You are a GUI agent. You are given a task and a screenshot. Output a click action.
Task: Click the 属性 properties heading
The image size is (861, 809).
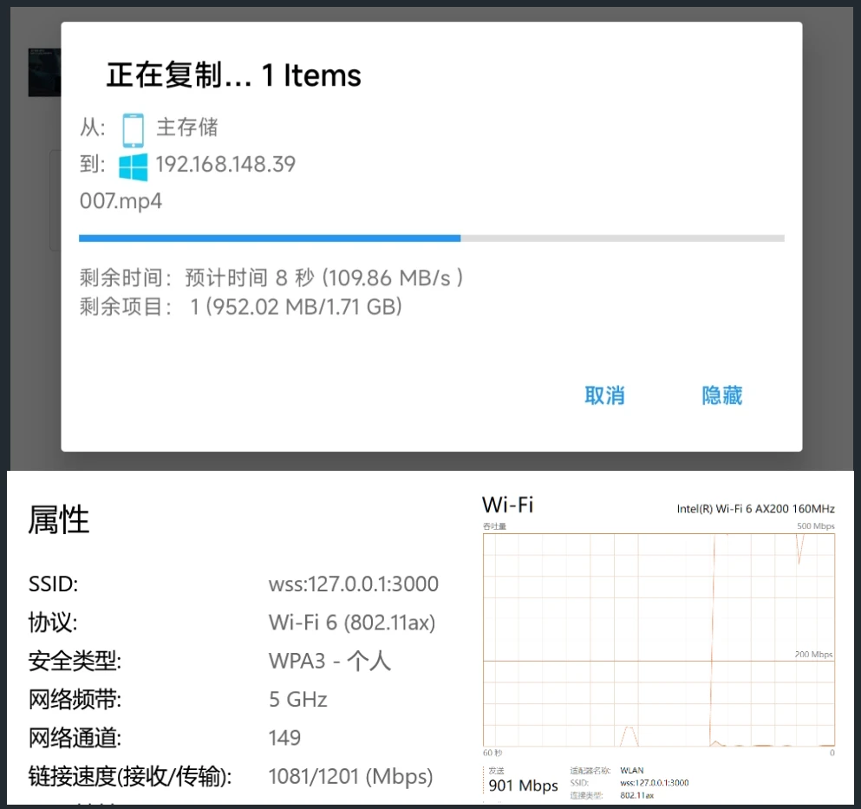pos(58,519)
